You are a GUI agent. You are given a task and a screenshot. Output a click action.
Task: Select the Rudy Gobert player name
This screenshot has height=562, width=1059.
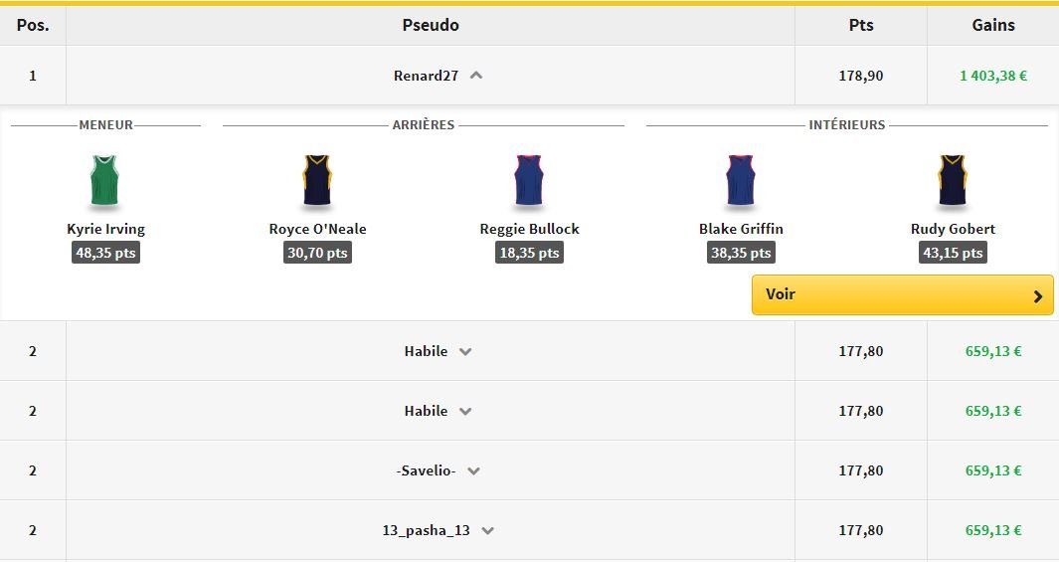953,229
